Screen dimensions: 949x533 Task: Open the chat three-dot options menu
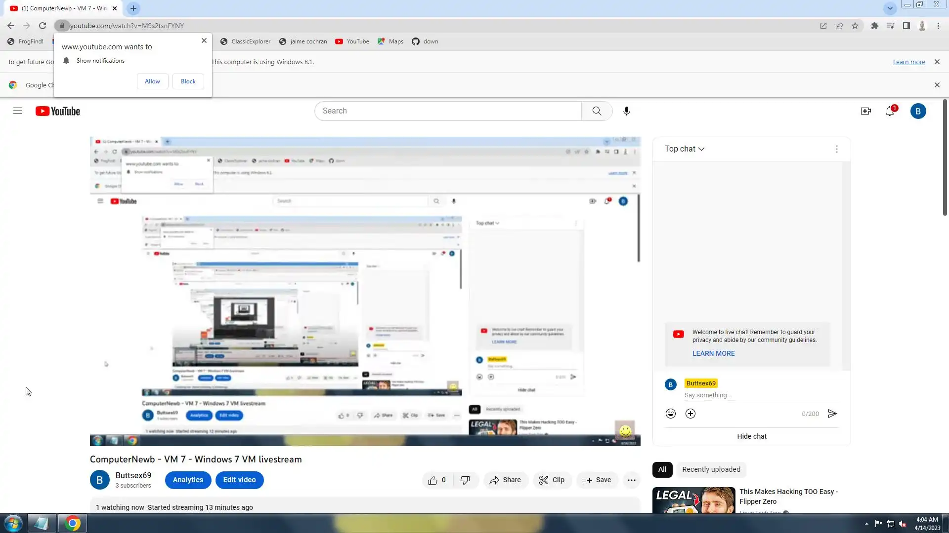tap(836, 149)
